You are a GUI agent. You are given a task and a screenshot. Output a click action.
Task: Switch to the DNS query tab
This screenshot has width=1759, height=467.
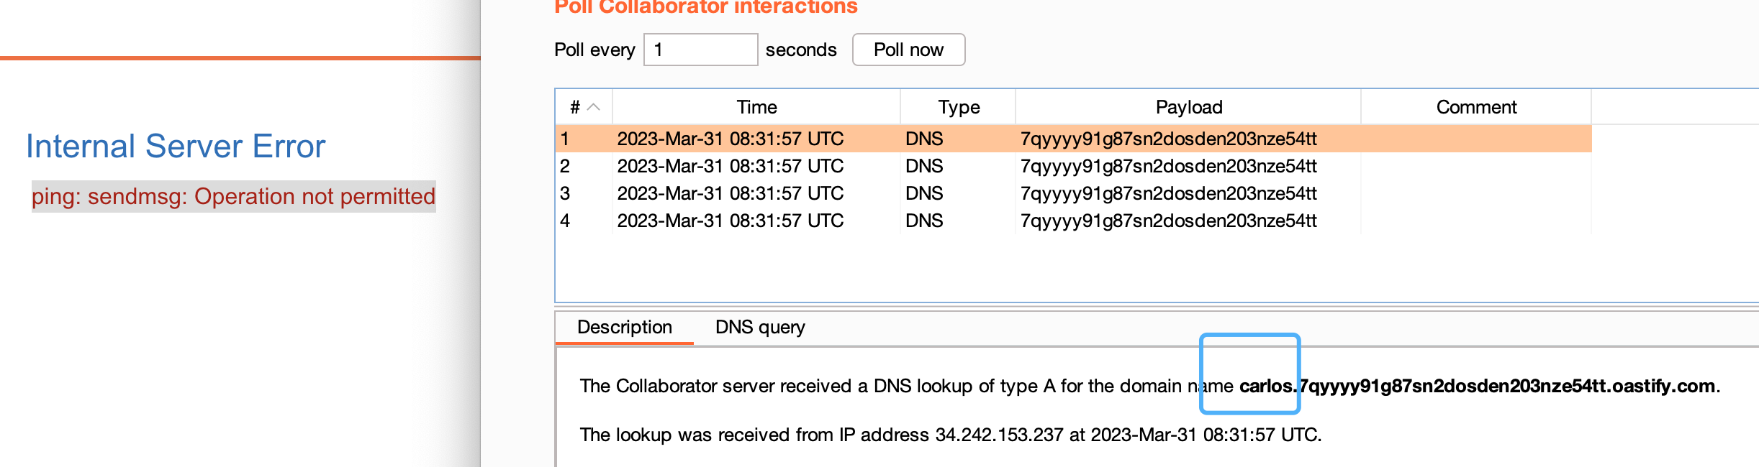pos(760,328)
